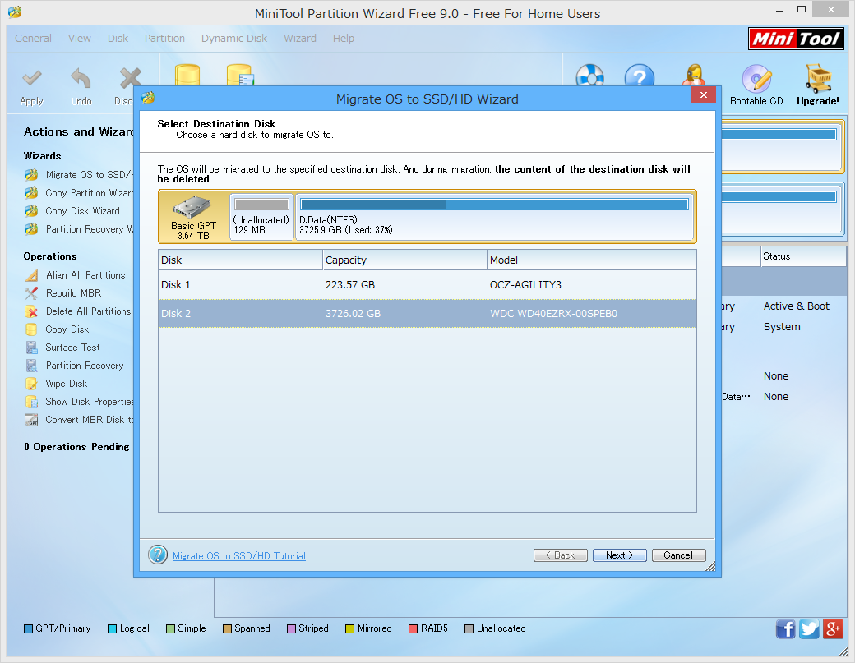Viewport: 855px width, 663px height.
Task: Open the View menu
Action: (80, 38)
